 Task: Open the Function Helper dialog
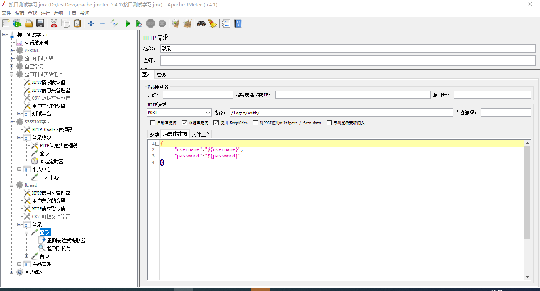point(226,24)
